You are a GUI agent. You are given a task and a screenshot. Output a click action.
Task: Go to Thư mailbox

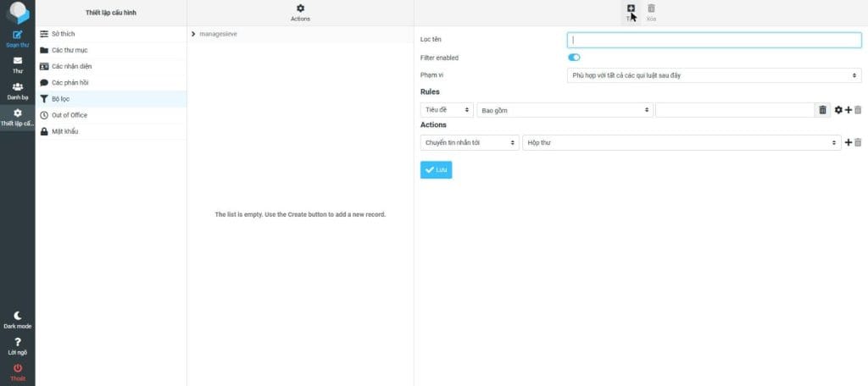click(x=17, y=64)
